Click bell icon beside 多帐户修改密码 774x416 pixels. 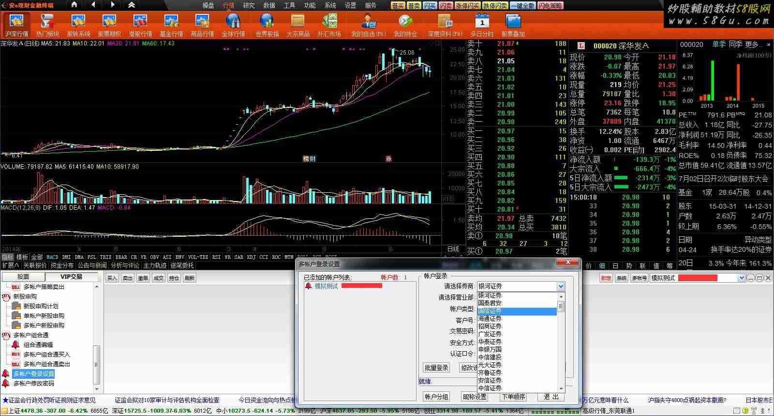click(x=6, y=383)
